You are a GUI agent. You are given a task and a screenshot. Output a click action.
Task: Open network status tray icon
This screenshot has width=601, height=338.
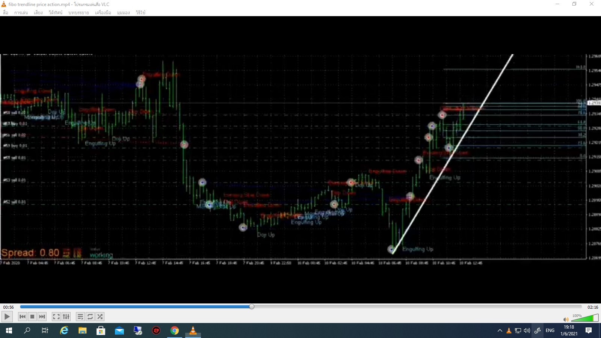point(518,330)
